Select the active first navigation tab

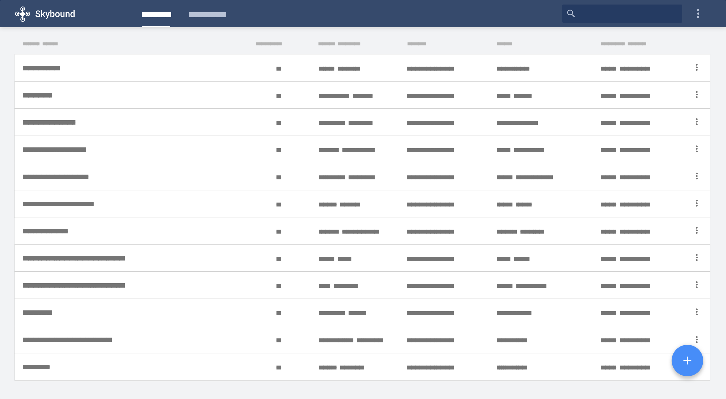point(156,14)
